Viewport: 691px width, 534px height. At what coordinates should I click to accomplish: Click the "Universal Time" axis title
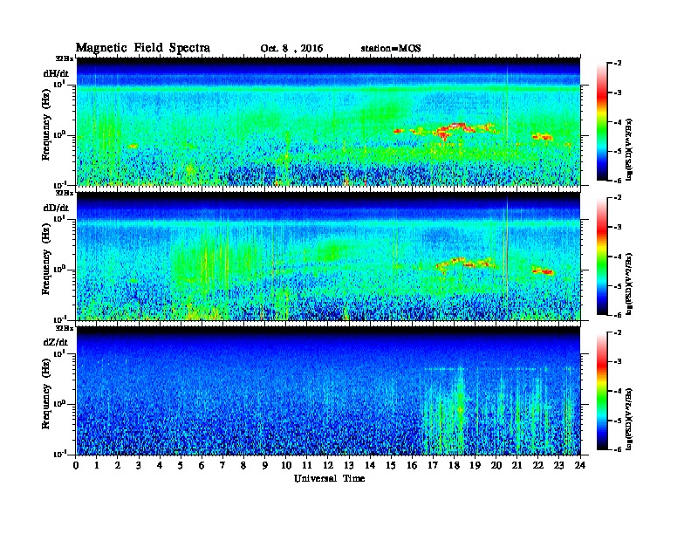click(x=329, y=478)
